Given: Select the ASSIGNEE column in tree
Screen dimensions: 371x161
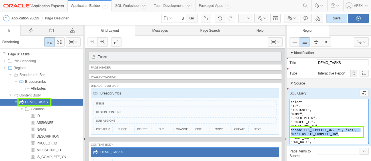Looking at the screenshot, I should 45,123.
